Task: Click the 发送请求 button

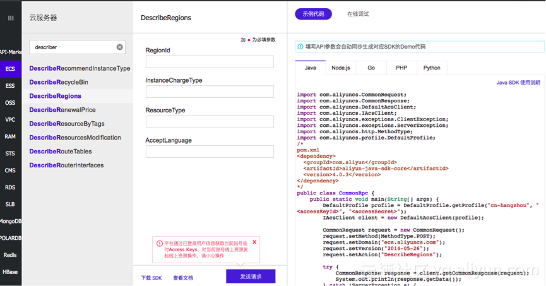Action: tap(251, 277)
